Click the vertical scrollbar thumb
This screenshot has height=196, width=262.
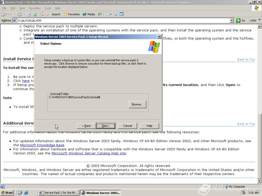click(x=259, y=147)
